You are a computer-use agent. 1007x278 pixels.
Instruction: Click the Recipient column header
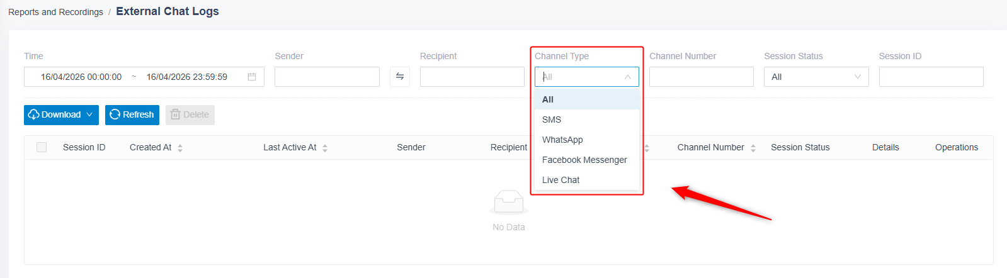pyautogui.click(x=509, y=147)
